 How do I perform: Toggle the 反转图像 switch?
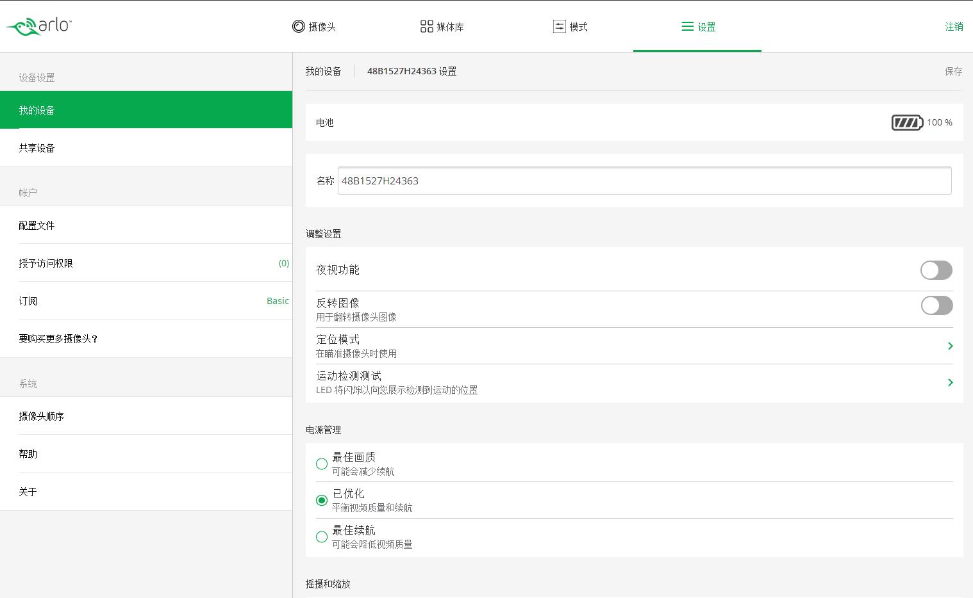pos(936,305)
